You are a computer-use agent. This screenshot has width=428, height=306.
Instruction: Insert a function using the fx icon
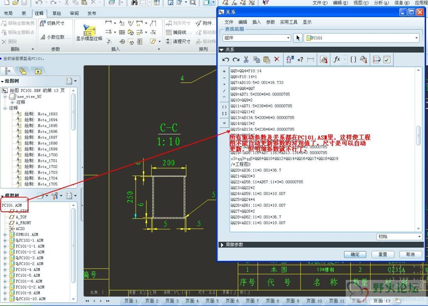(337, 59)
